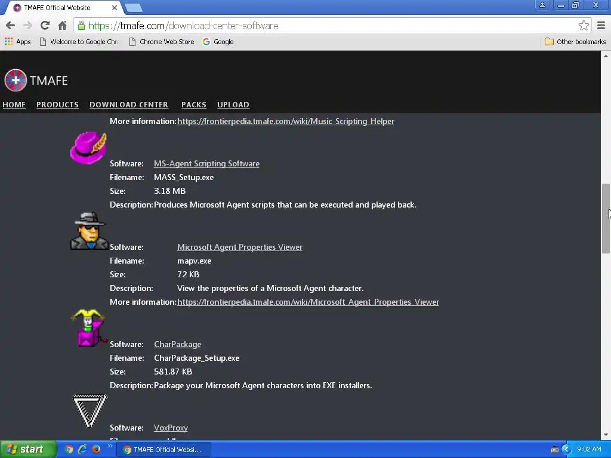Click the 3.18 MB size value

pos(169,191)
